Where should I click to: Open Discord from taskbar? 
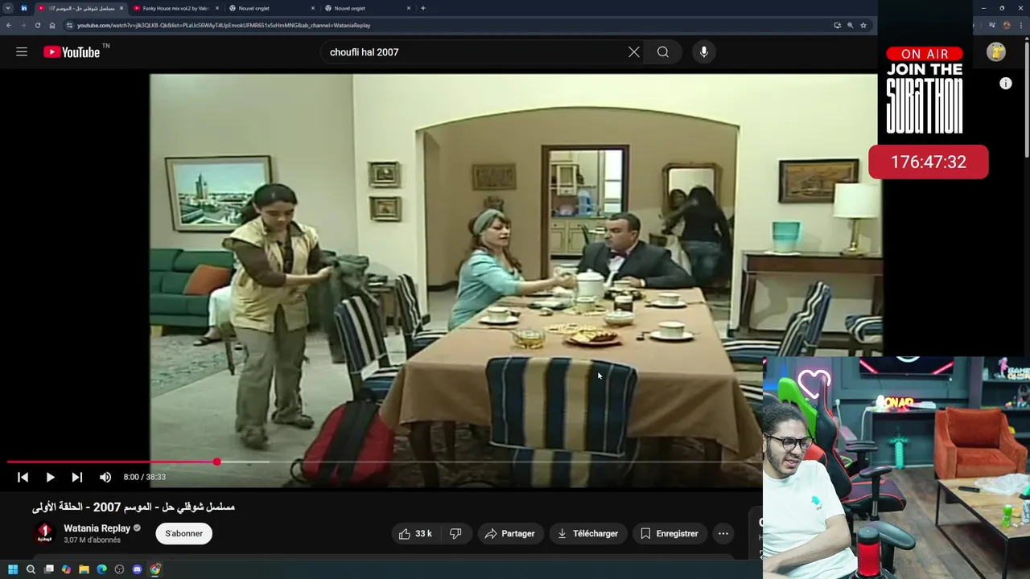[x=137, y=569]
